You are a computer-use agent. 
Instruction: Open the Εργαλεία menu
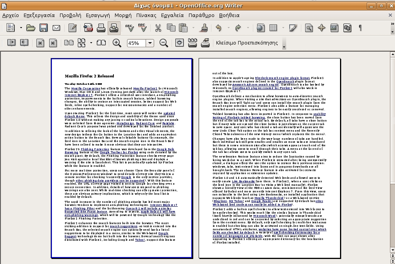172,15
